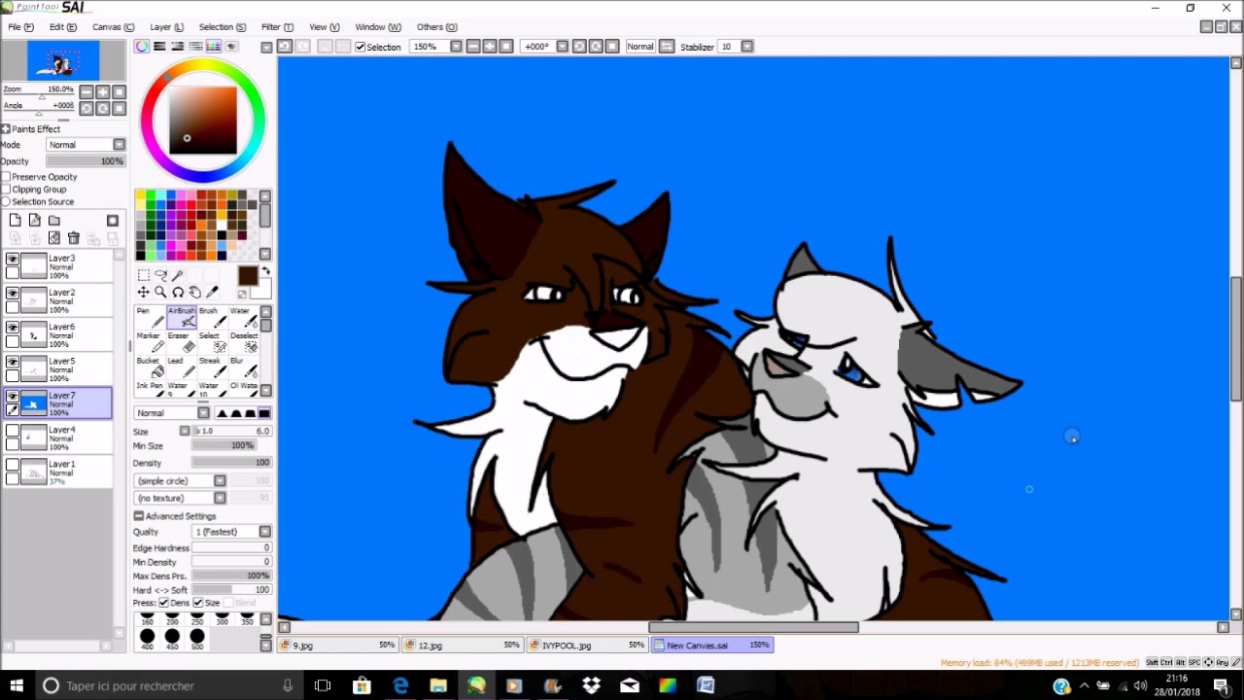1244x700 pixels.
Task: Choose the Deselect pen tool
Action: [x=242, y=342]
